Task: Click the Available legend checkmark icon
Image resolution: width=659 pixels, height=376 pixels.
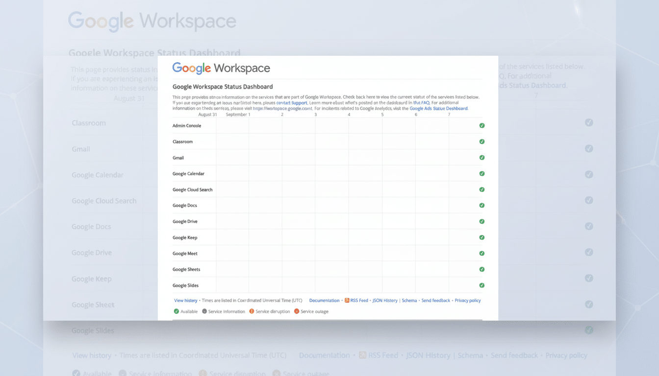Action: (x=177, y=311)
